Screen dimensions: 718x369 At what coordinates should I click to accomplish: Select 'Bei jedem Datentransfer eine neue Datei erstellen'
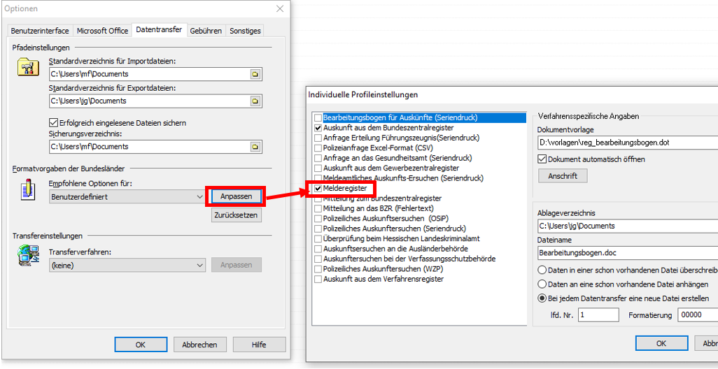pyautogui.click(x=542, y=298)
